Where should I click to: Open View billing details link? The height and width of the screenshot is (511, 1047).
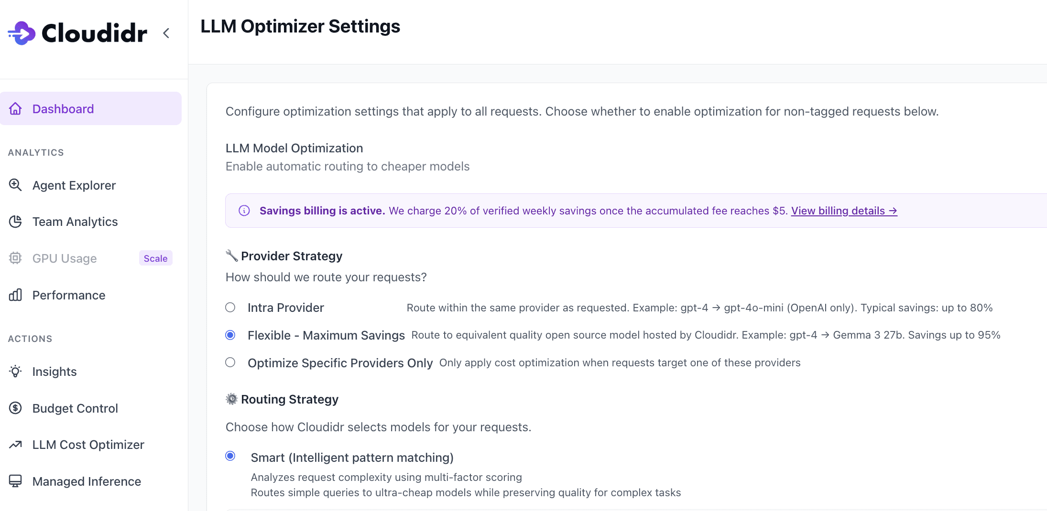(x=844, y=211)
